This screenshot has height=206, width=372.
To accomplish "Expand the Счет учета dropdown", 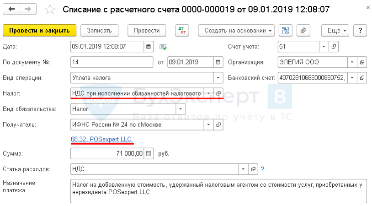I will (324, 47).
